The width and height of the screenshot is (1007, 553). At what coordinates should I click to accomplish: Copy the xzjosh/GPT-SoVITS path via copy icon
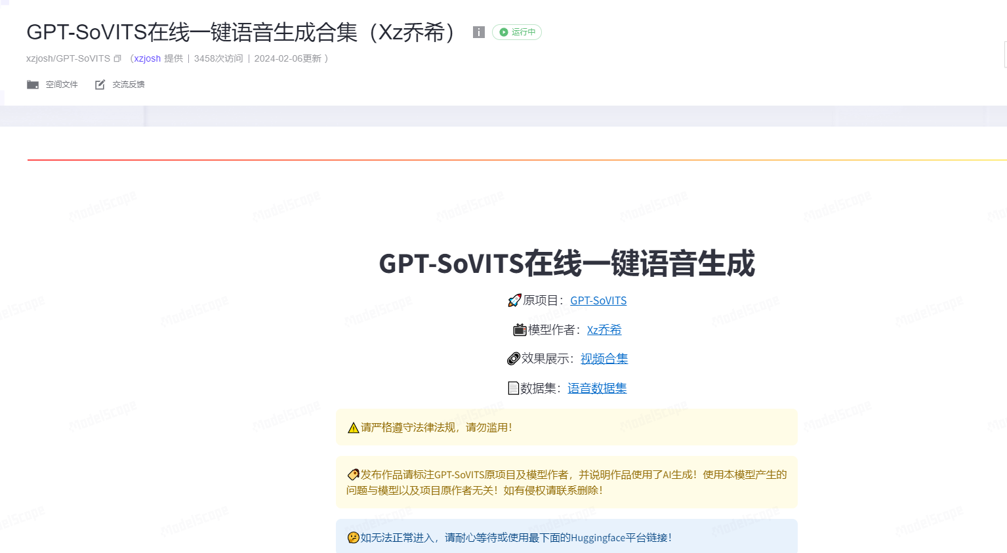point(117,58)
